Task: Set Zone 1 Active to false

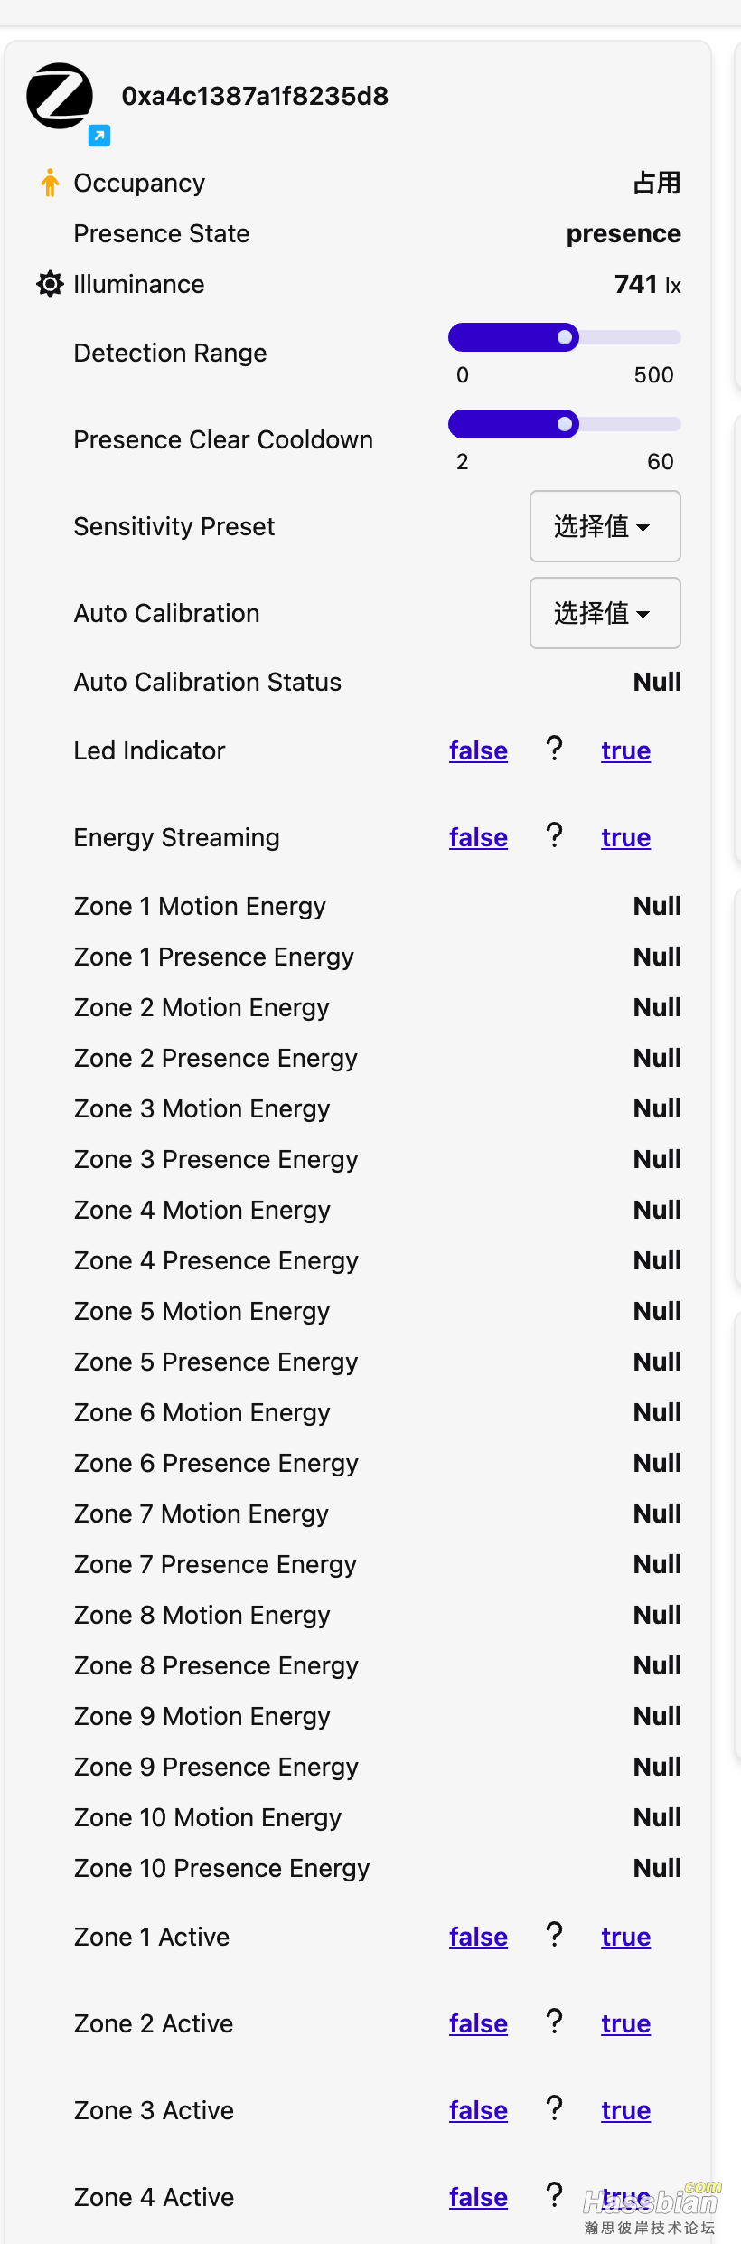Action: (478, 1937)
